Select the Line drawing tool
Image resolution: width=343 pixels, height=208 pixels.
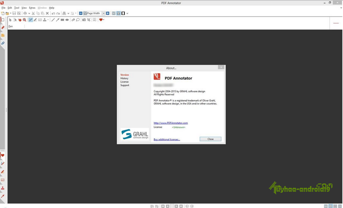pyautogui.click(x=53, y=20)
